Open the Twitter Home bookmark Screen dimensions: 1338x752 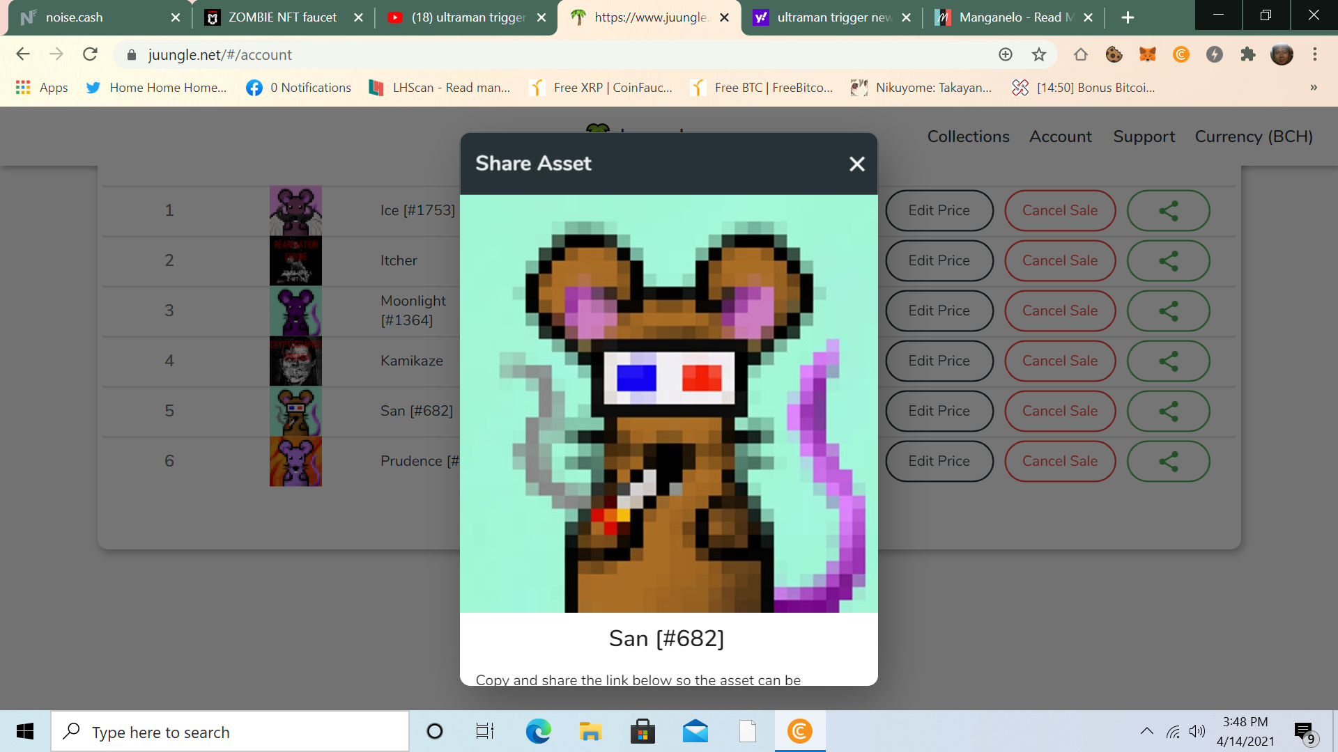point(156,88)
